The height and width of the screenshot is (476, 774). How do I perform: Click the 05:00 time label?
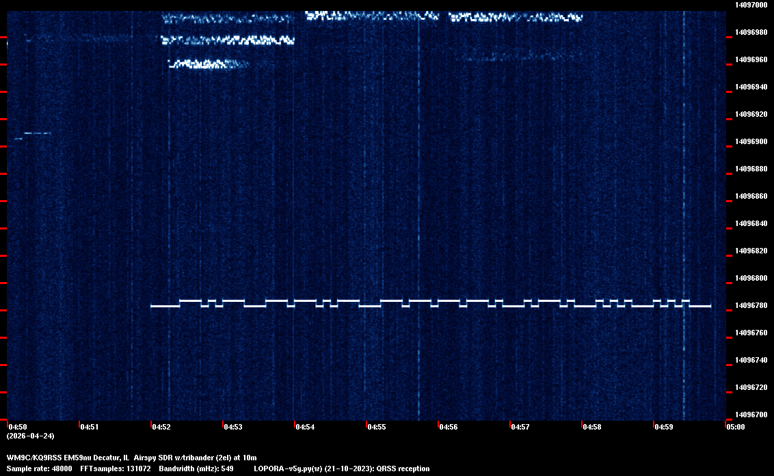point(735,428)
